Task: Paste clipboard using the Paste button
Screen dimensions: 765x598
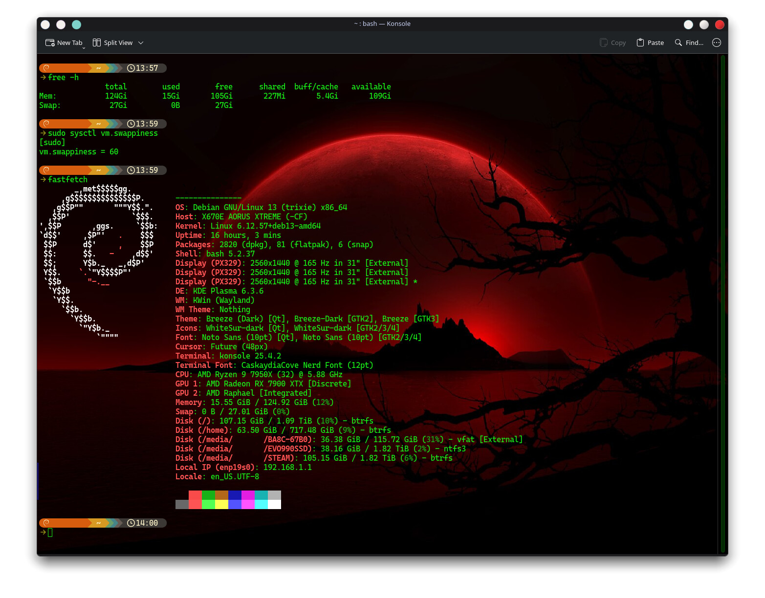Action: click(x=650, y=43)
